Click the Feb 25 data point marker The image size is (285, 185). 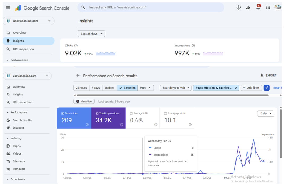click(143, 174)
